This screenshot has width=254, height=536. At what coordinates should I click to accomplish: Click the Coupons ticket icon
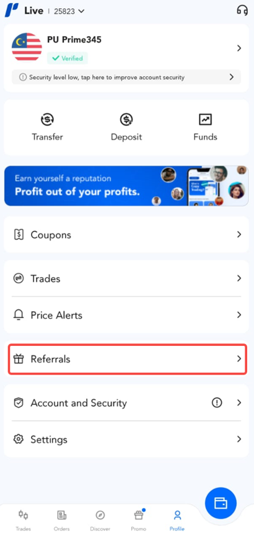[19, 235]
